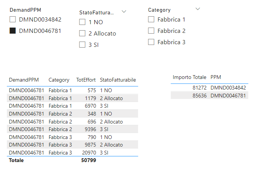Click Fabbrica 3 cell in the 20970 row

(60, 153)
